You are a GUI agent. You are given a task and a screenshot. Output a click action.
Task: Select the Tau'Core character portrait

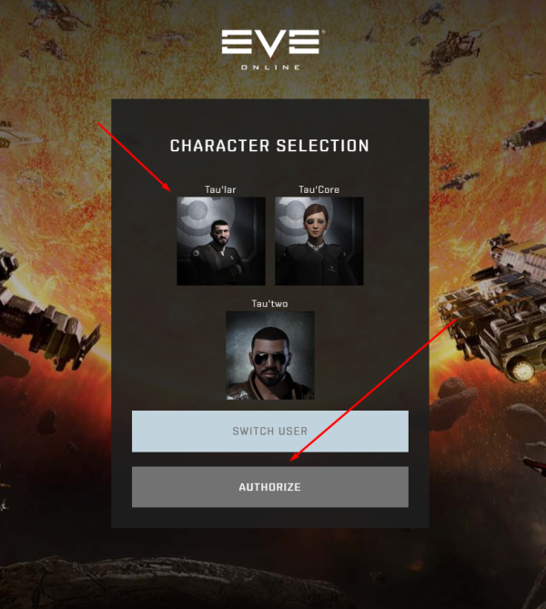pos(319,241)
